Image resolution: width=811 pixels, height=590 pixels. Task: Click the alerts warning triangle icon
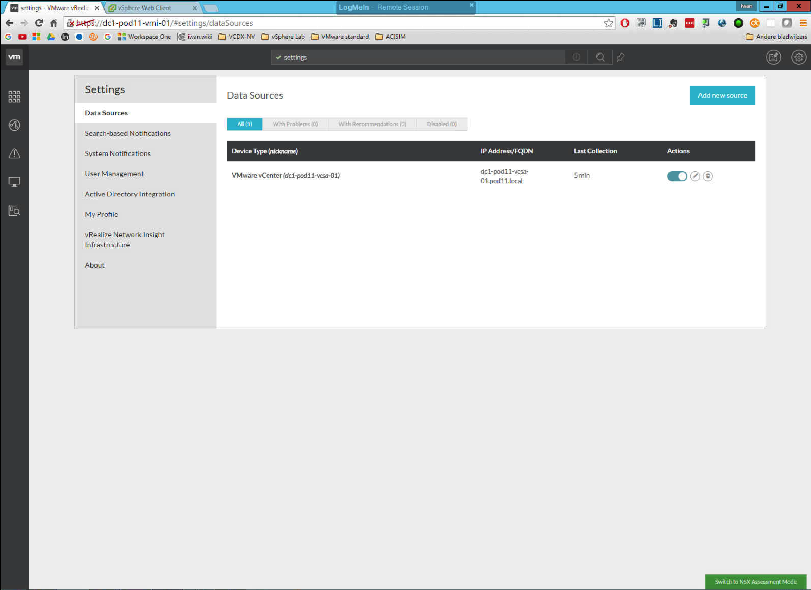(x=14, y=153)
